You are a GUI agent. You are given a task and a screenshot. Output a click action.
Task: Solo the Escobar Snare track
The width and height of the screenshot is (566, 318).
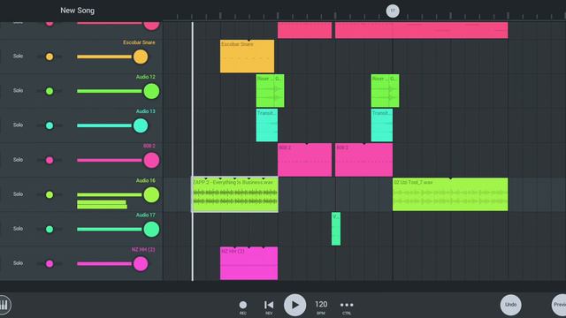(x=18, y=57)
